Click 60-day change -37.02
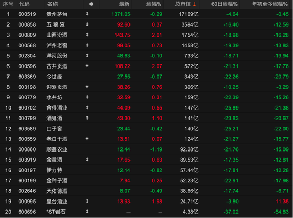The width and height of the screenshot is (293, 218). 231,212
